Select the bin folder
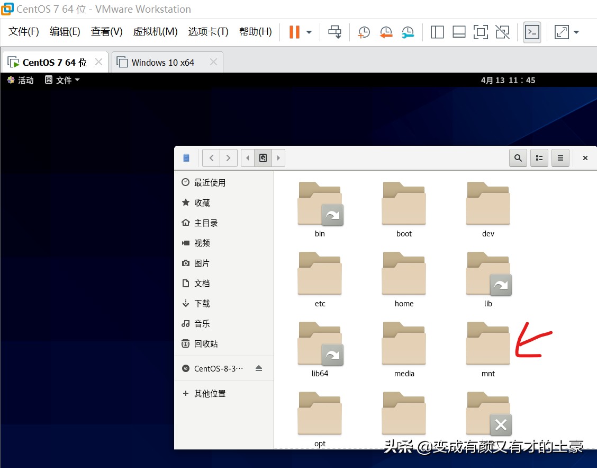Image resolution: width=597 pixels, height=468 pixels. coord(320,210)
